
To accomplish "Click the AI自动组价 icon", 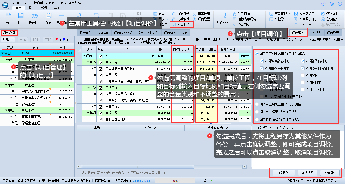I will [x=296, y=14].
